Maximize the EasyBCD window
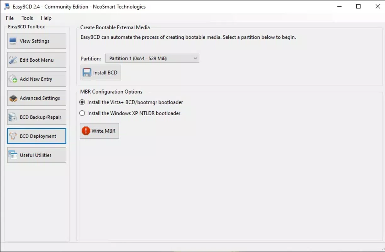Viewport: 385px width, 252px height. click(x=358, y=6)
